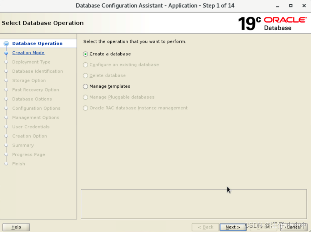Select the Creation Mode sidebar link
This screenshot has width=311, height=232.
pos(28,52)
